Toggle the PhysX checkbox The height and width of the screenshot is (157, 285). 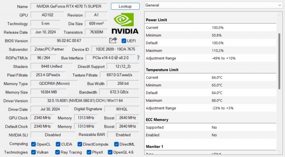click(89, 152)
